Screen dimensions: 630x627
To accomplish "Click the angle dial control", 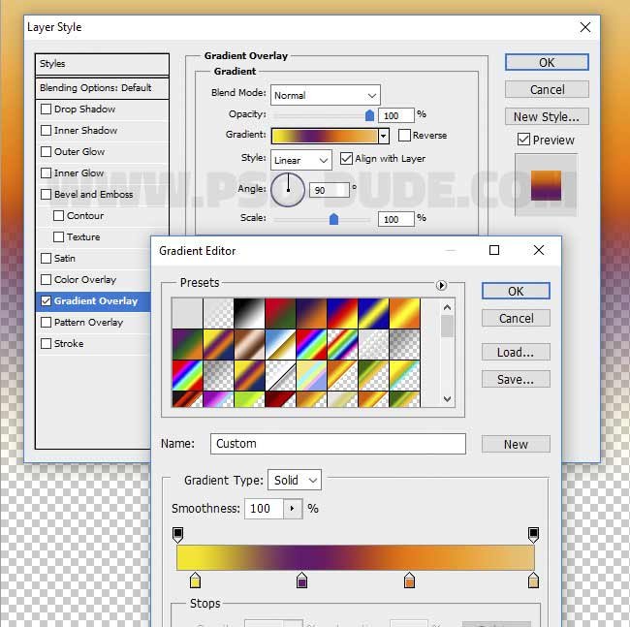I will coord(288,190).
